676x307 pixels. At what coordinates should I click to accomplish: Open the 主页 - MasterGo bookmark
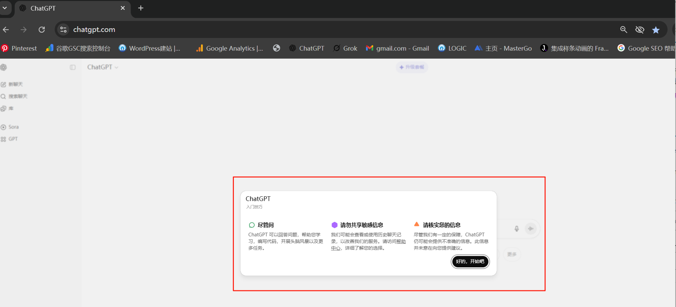pos(503,48)
